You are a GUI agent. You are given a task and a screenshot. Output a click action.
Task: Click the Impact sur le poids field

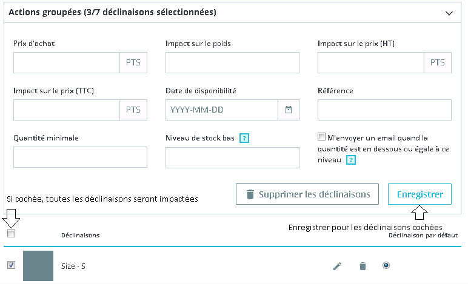point(232,62)
